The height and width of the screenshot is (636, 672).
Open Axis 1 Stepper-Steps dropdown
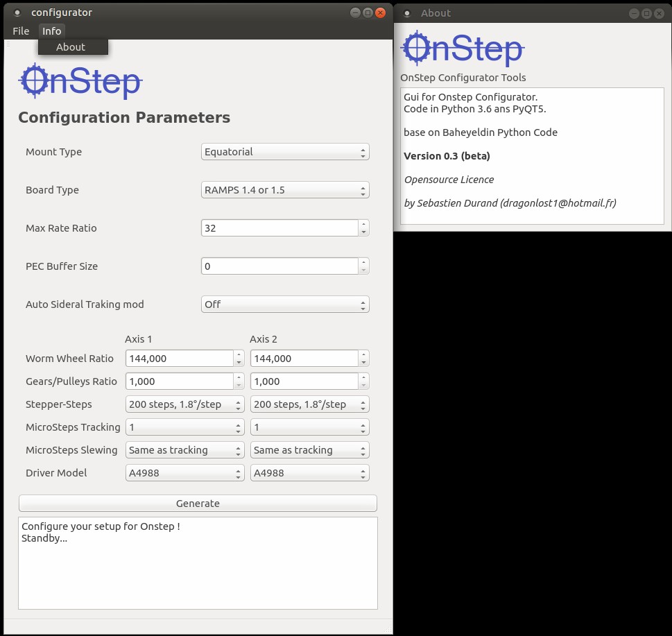[x=184, y=404]
